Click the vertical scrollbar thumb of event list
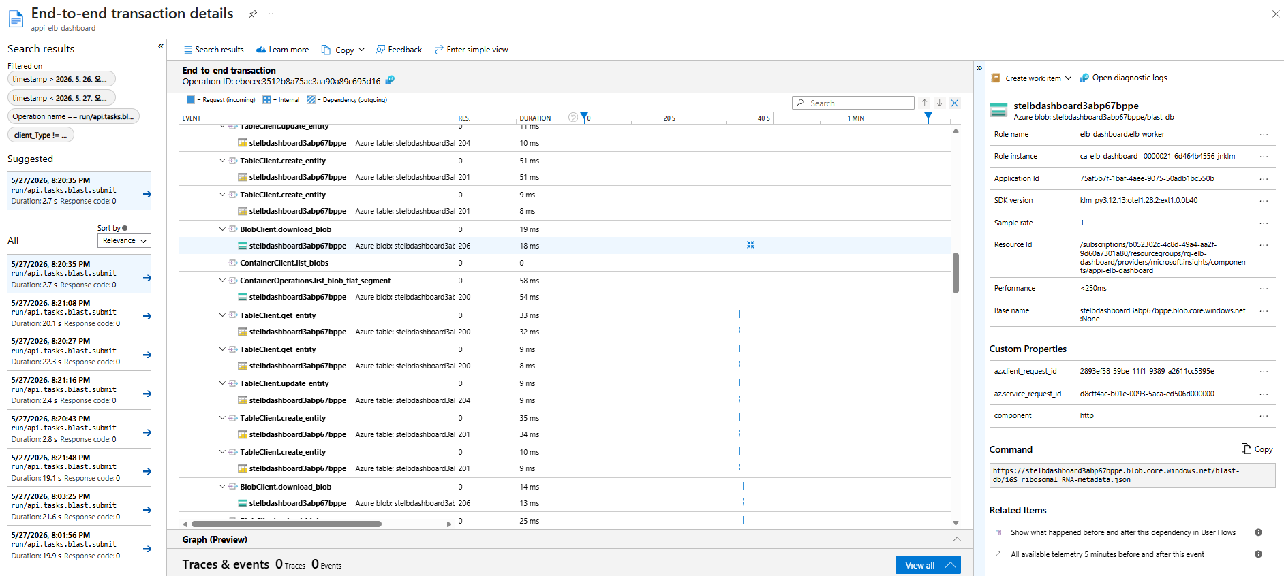This screenshot has width=1284, height=576. tap(956, 273)
